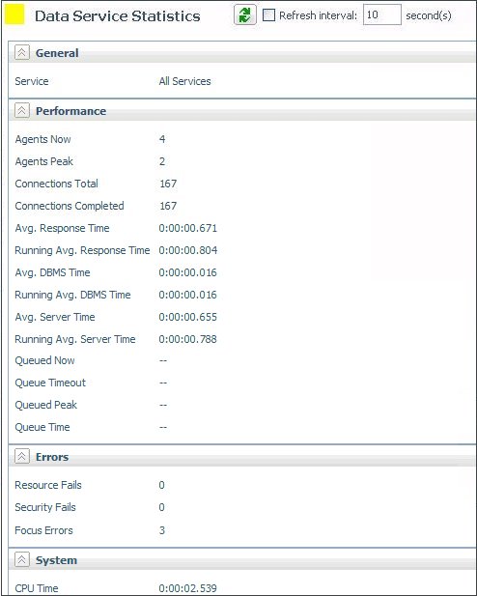Click the CPU Time value
This screenshot has width=477, height=596.
tap(187, 588)
